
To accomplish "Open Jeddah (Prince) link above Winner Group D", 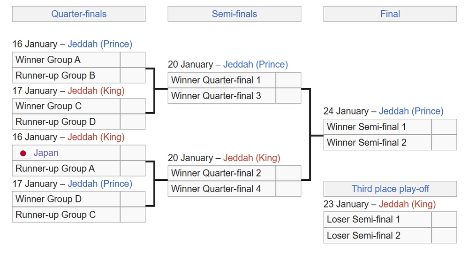I will [x=100, y=184].
